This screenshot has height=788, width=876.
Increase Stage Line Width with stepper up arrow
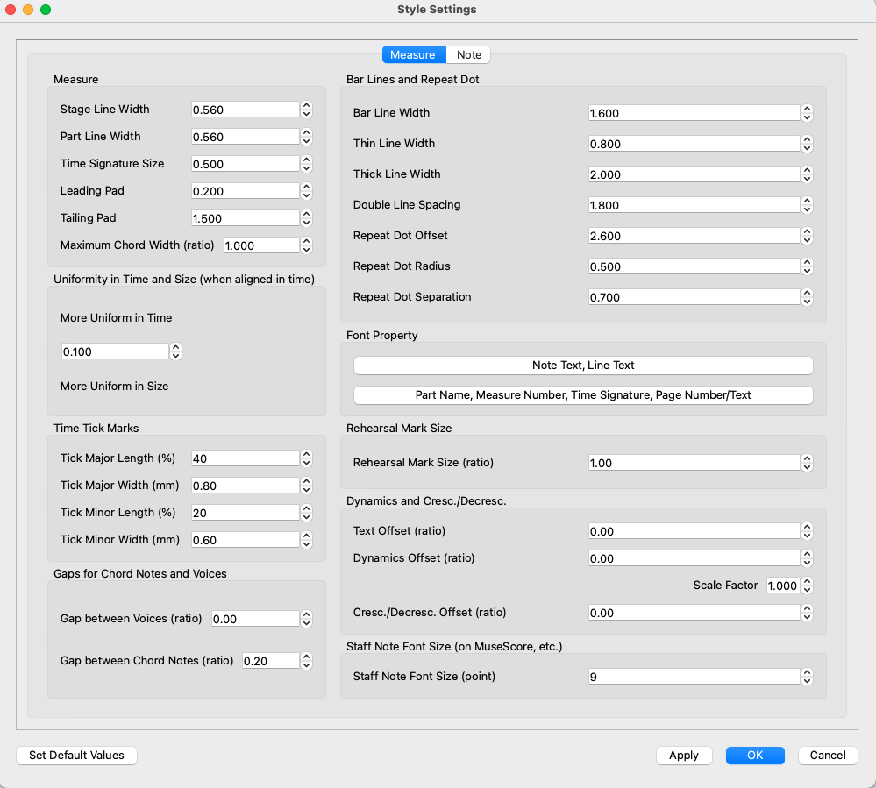tap(306, 105)
